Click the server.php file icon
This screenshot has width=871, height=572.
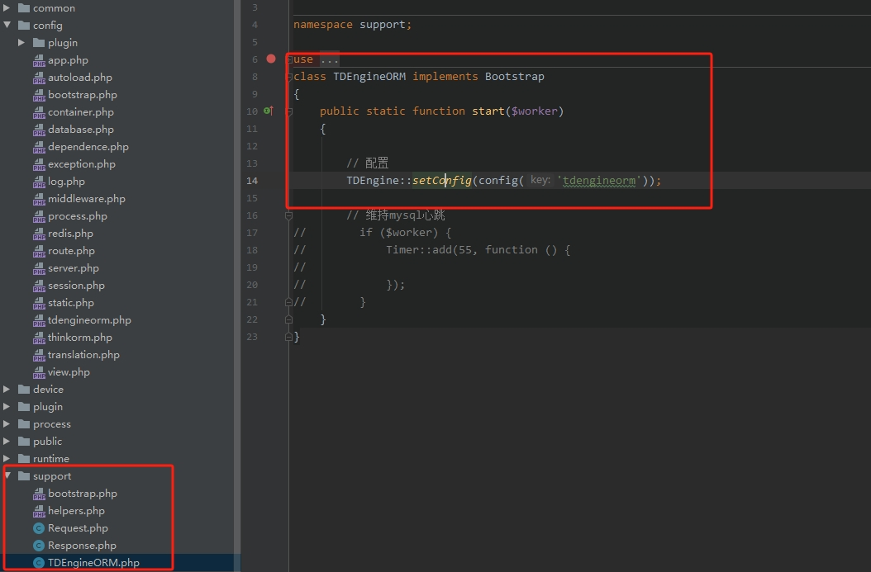click(x=39, y=268)
